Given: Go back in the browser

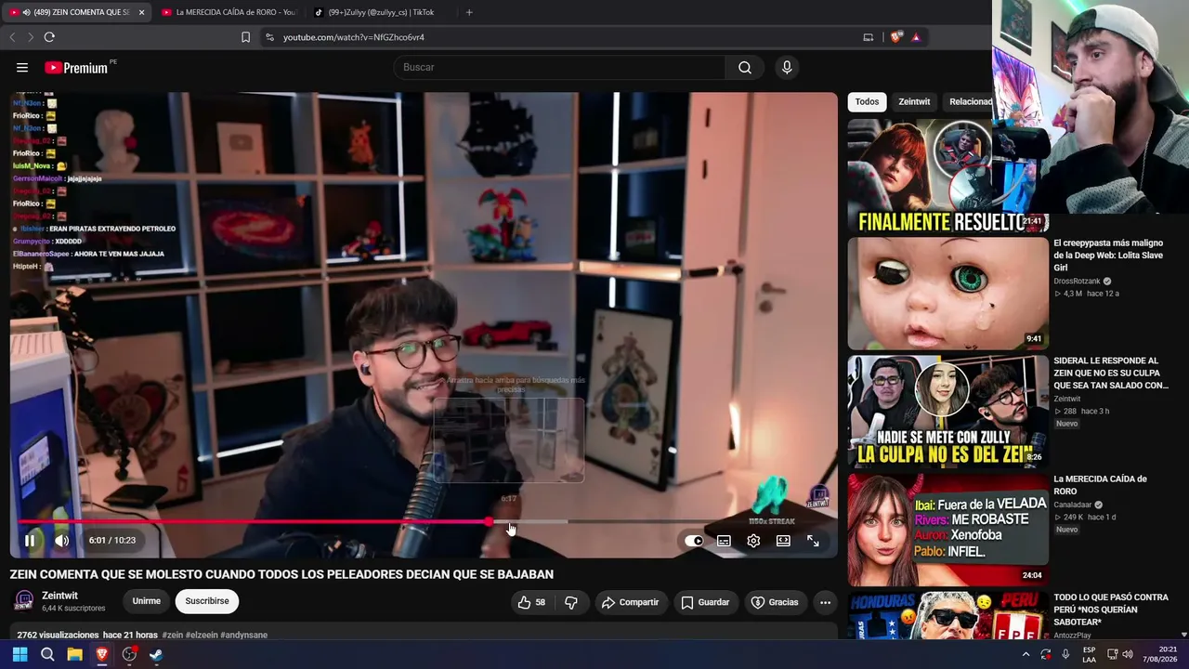Looking at the screenshot, I should (x=12, y=37).
